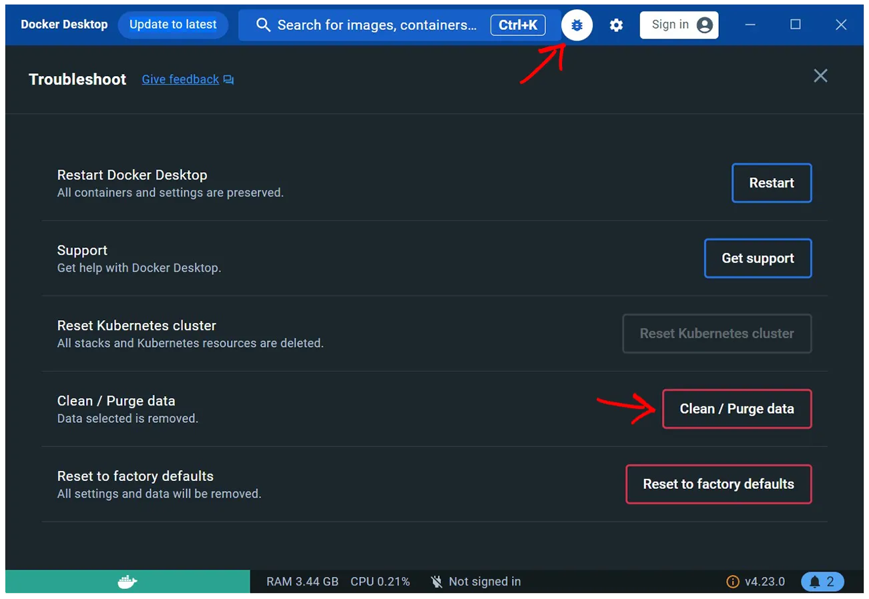This screenshot has width=869, height=599.
Task: Click 'All containers and settings are preserved.' text
Action: click(x=170, y=193)
